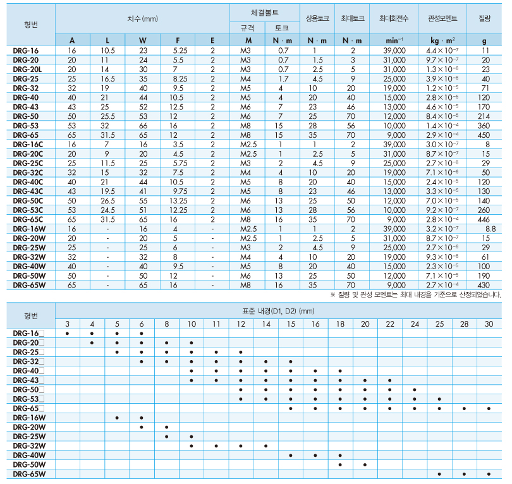
Task: Click the DRG-53C model label
Action: point(28,210)
